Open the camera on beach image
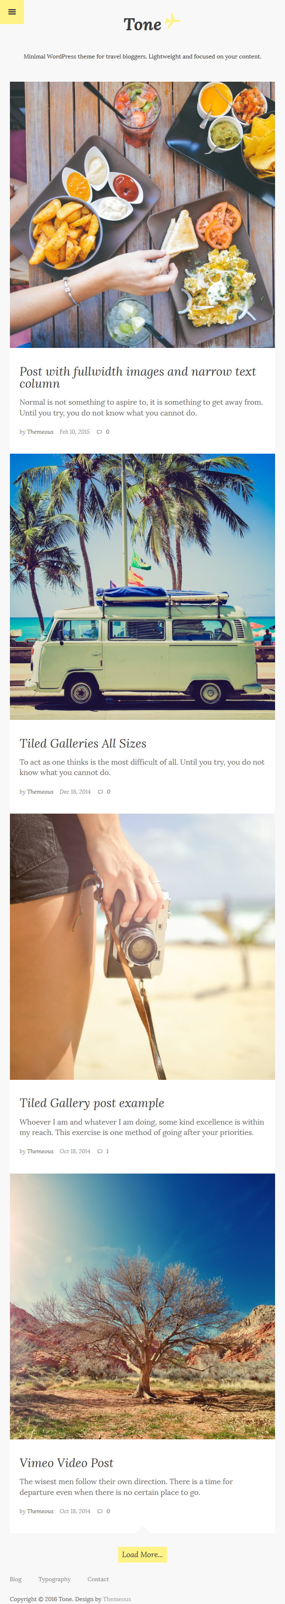This screenshot has width=285, height=1604. point(142,946)
